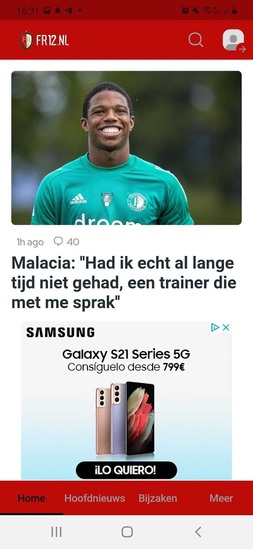Tap the Android back arrow icon

(198, 532)
